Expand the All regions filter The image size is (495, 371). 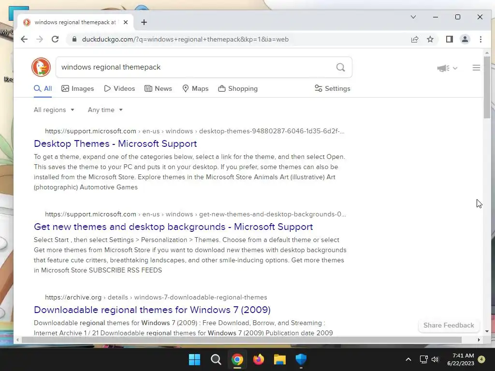tap(54, 110)
